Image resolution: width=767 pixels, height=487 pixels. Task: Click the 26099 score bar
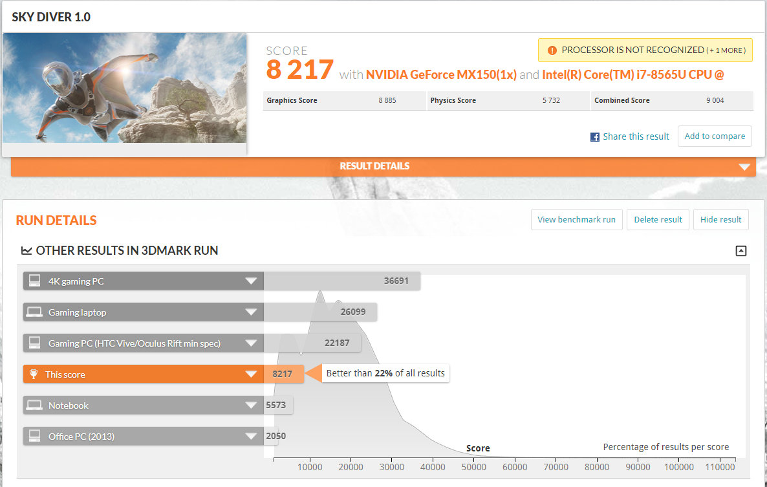pos(320,312)
